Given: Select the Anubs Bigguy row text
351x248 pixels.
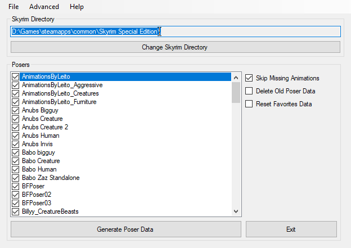Looking at the screenshot, I should click(40, 110).
